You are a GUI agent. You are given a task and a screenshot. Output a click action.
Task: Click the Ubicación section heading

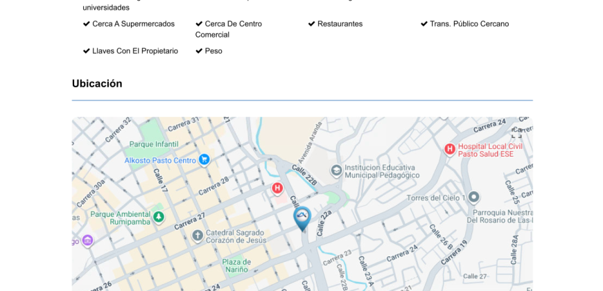coord(97,84)
